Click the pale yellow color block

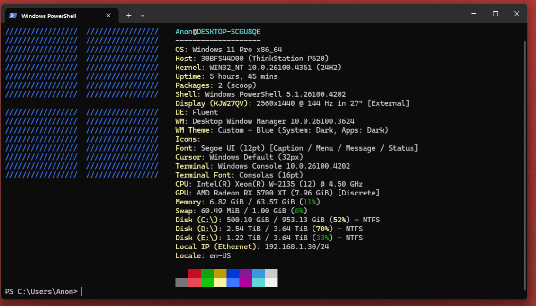tap(220, 282)
